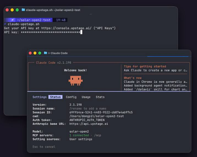Click the folder icon in claude-upstage.sh title bar
Viewport: 197px width, 157px height.
point(23,10)
